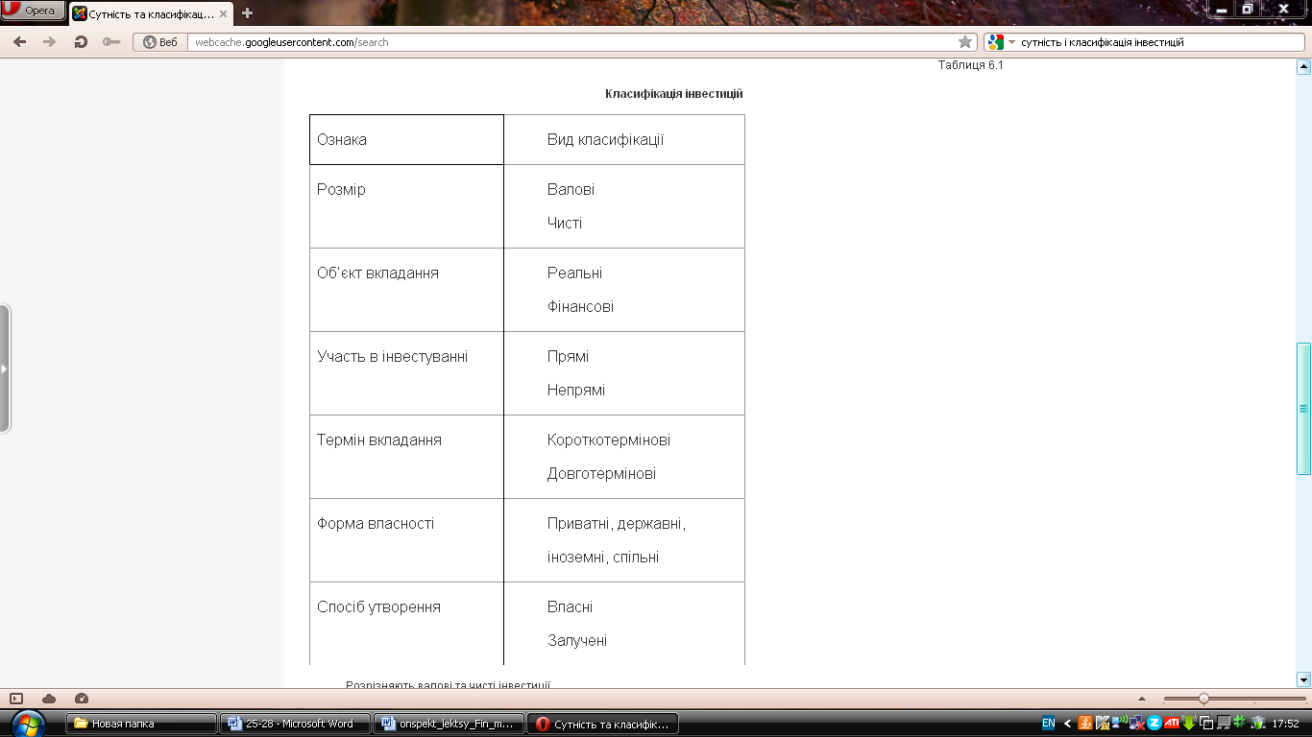
Task: Open ATI Catalyst tray icon
Action: click(x=1171, y=723)
